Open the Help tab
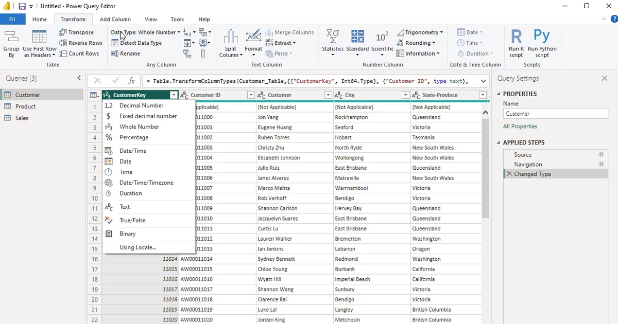 (x=204, y=20)
